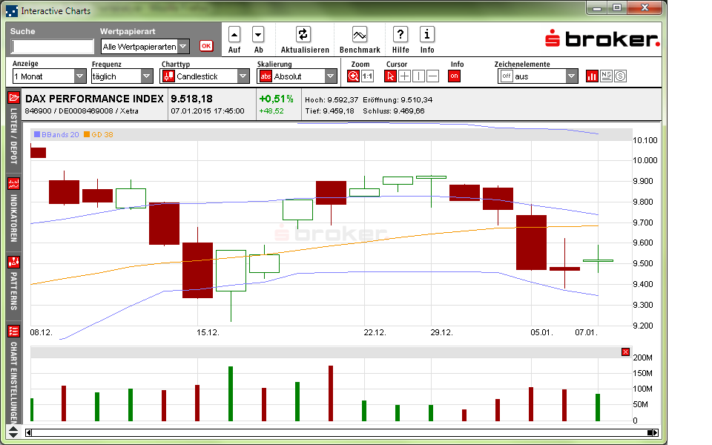Click the +0,51% change value
Image resolution: width=712 pixels, height=445 pixels.
point(276,99)
